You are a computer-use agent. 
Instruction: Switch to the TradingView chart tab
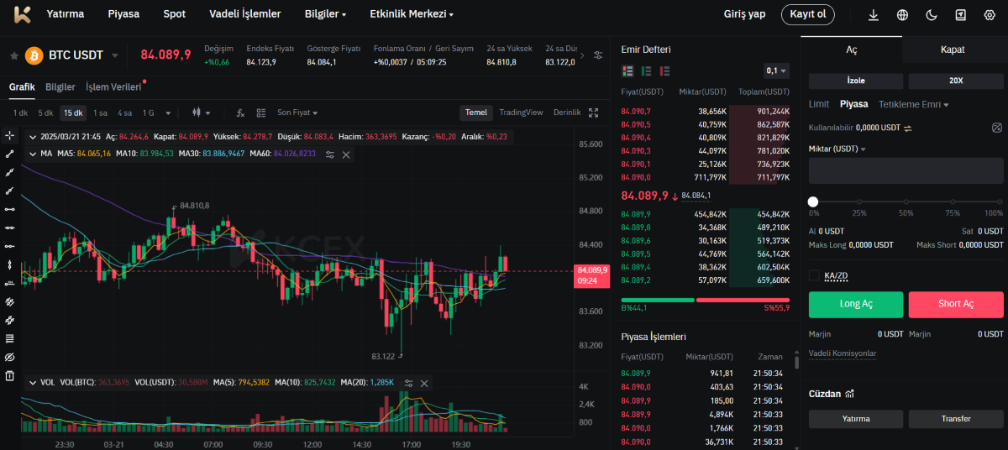pyautogui.click(x=521, y=112)
